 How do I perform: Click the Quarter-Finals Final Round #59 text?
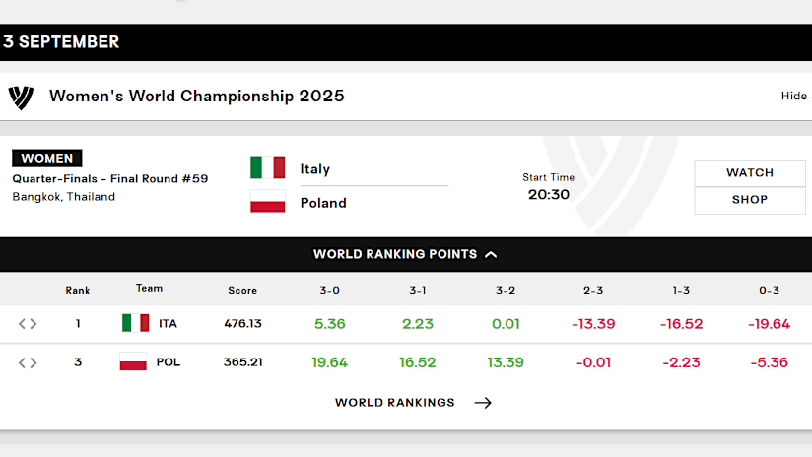click(110, 178)
